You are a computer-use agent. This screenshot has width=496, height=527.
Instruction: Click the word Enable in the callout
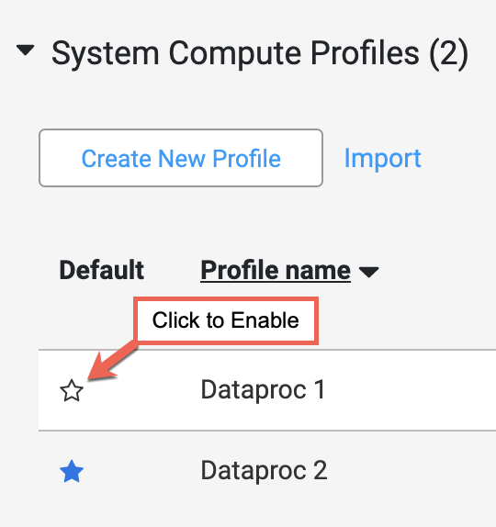(265, 320)
